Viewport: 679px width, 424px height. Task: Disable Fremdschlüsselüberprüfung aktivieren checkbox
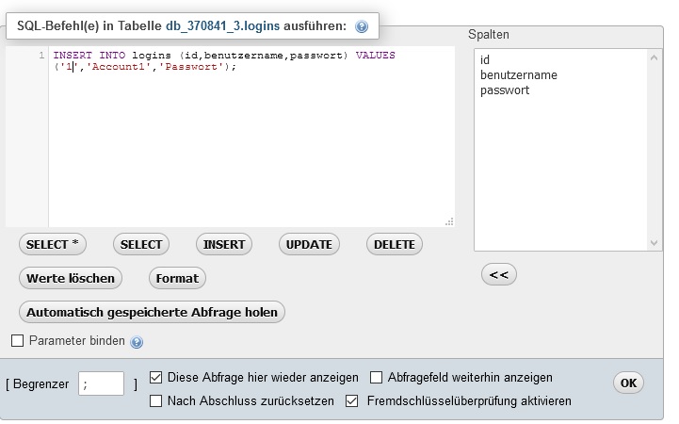click(x=352, y=401)
